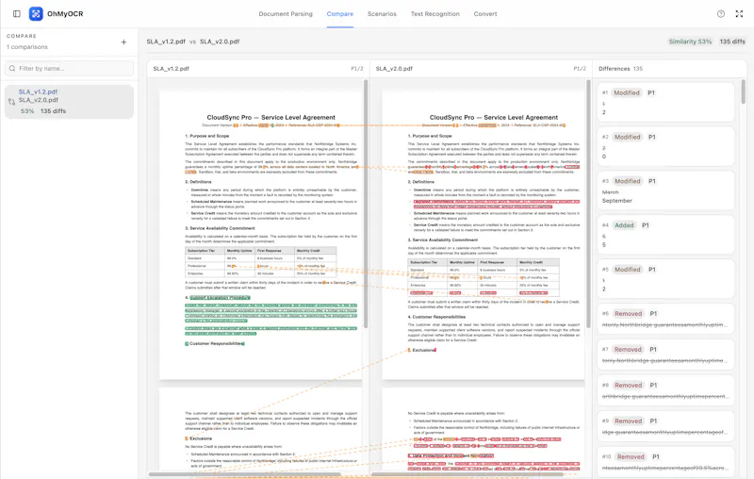Select the SLA_v1.2.pdf comparison entry

coord(69,102)
